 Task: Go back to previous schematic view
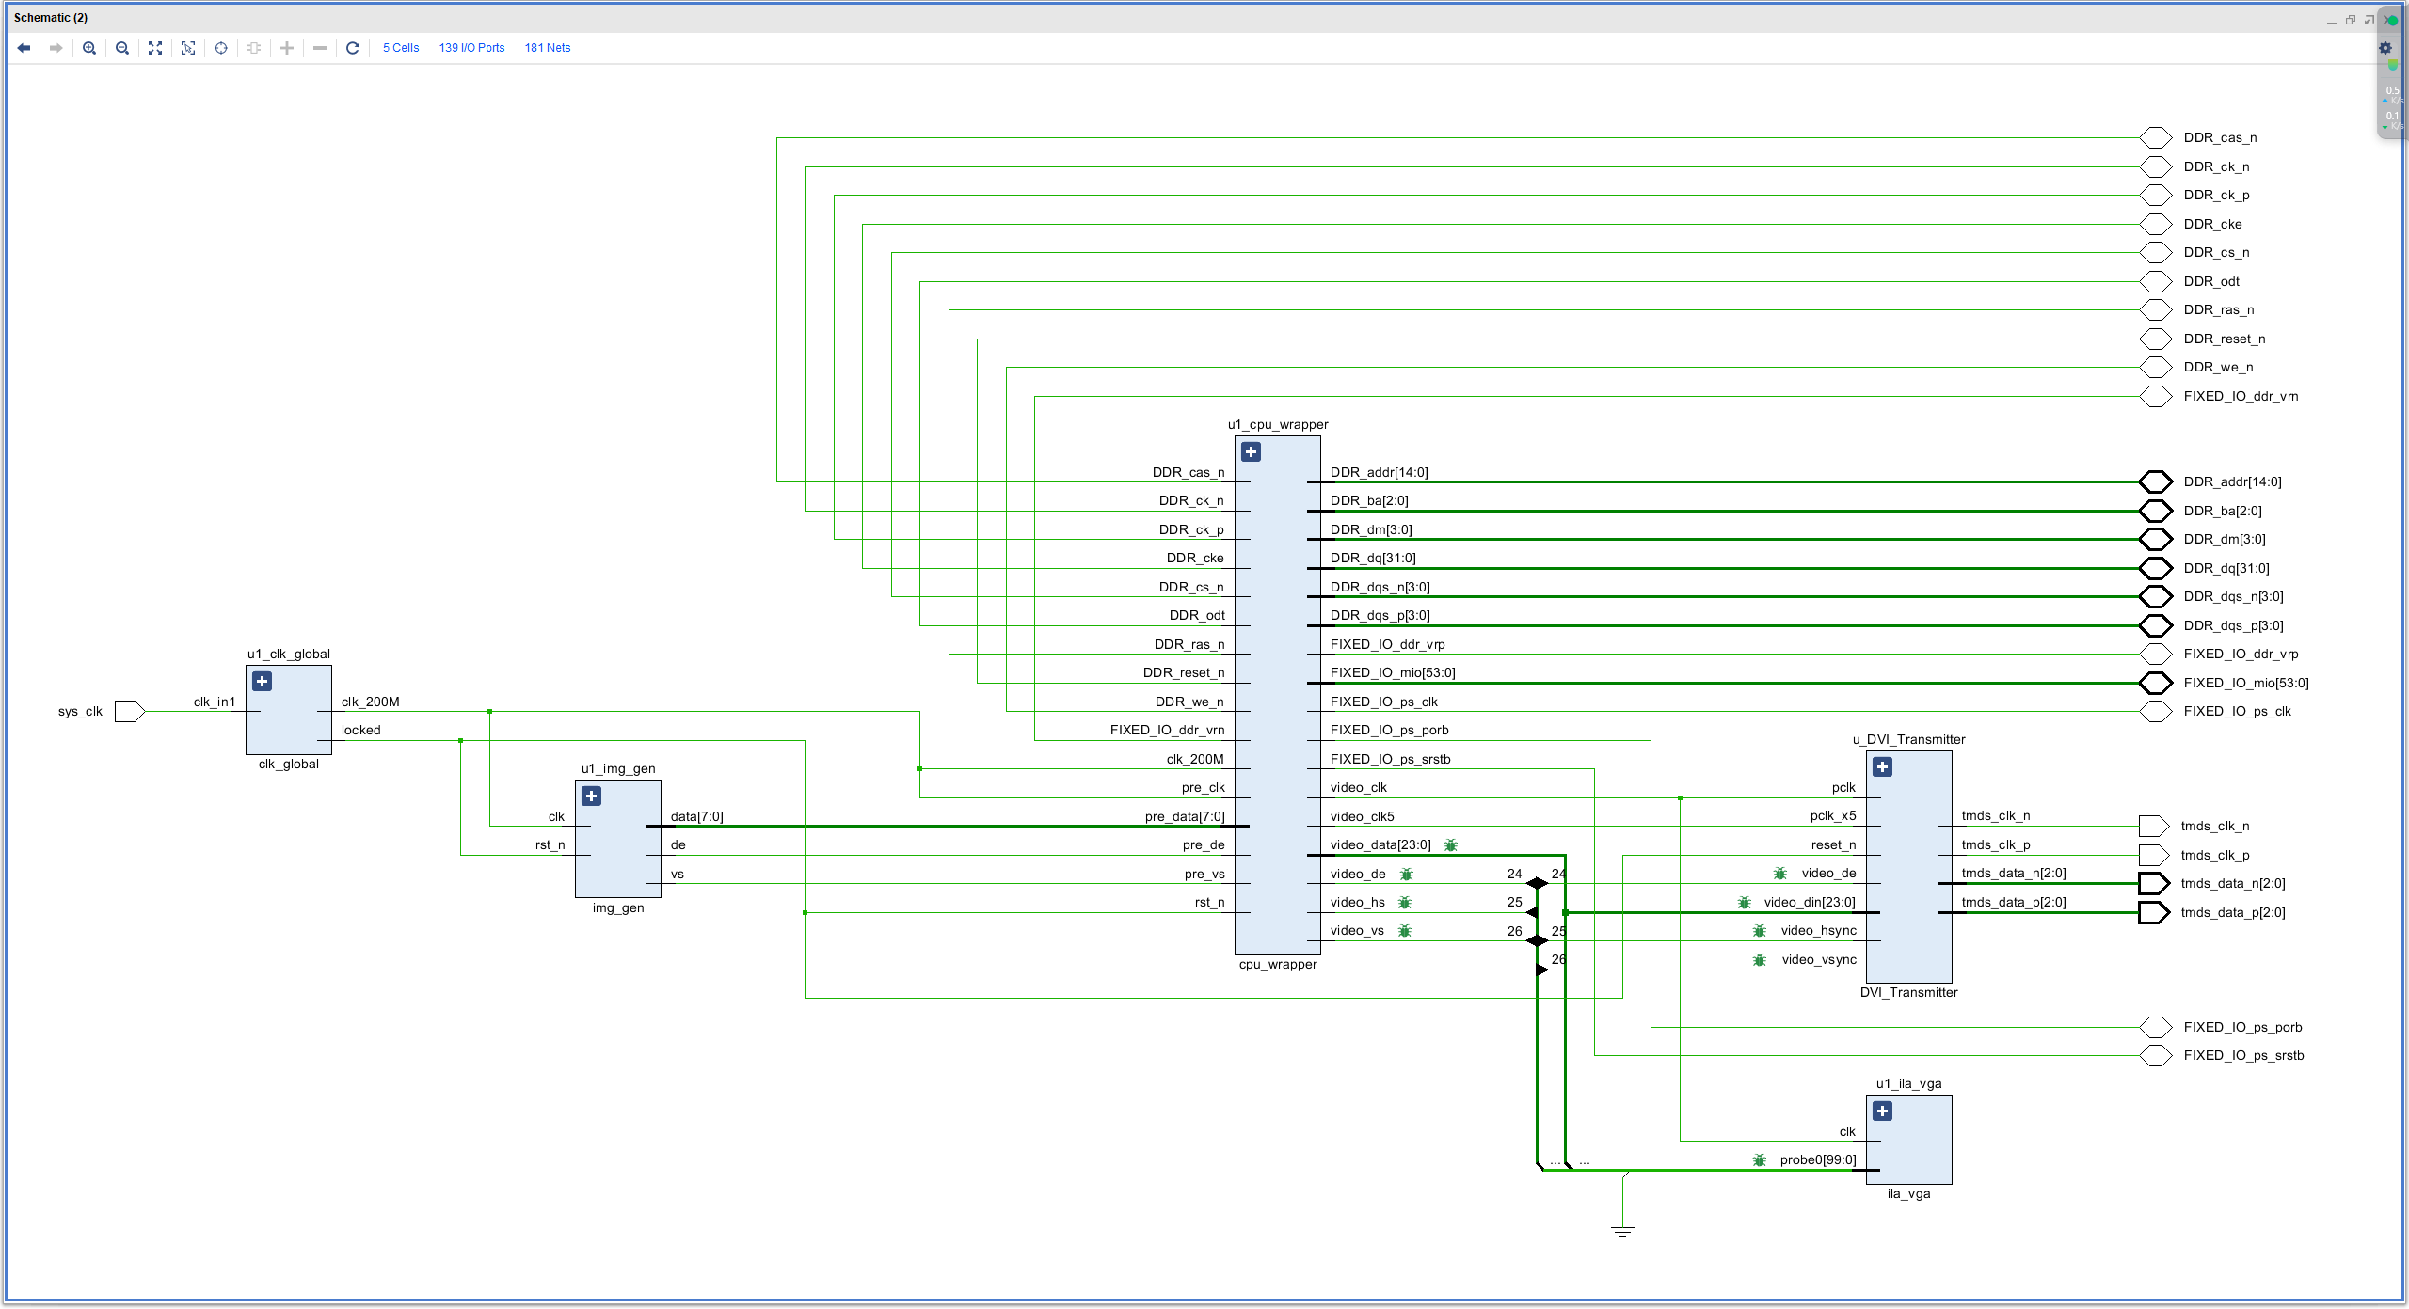[x=24, y=48]
